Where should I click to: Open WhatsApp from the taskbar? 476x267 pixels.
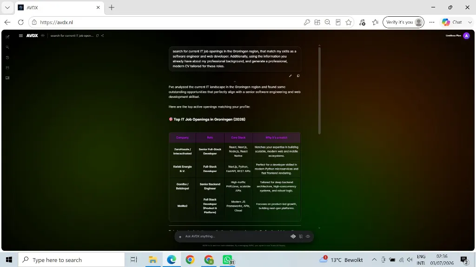click(x=228, y=260)
